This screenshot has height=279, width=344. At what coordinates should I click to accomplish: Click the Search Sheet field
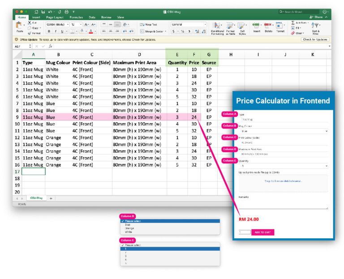[299, 12]
